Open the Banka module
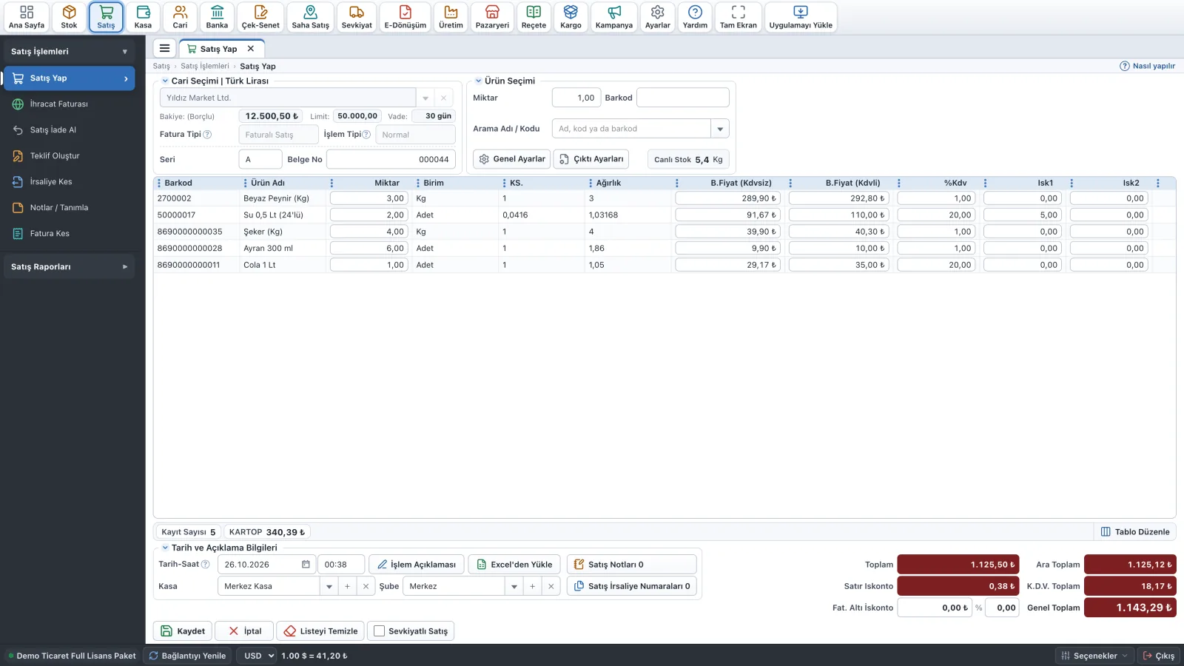 tap(217, 17)
